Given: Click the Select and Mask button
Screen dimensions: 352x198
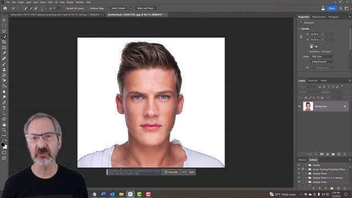Looking at the screenshot, I should [x=145, y=8].
